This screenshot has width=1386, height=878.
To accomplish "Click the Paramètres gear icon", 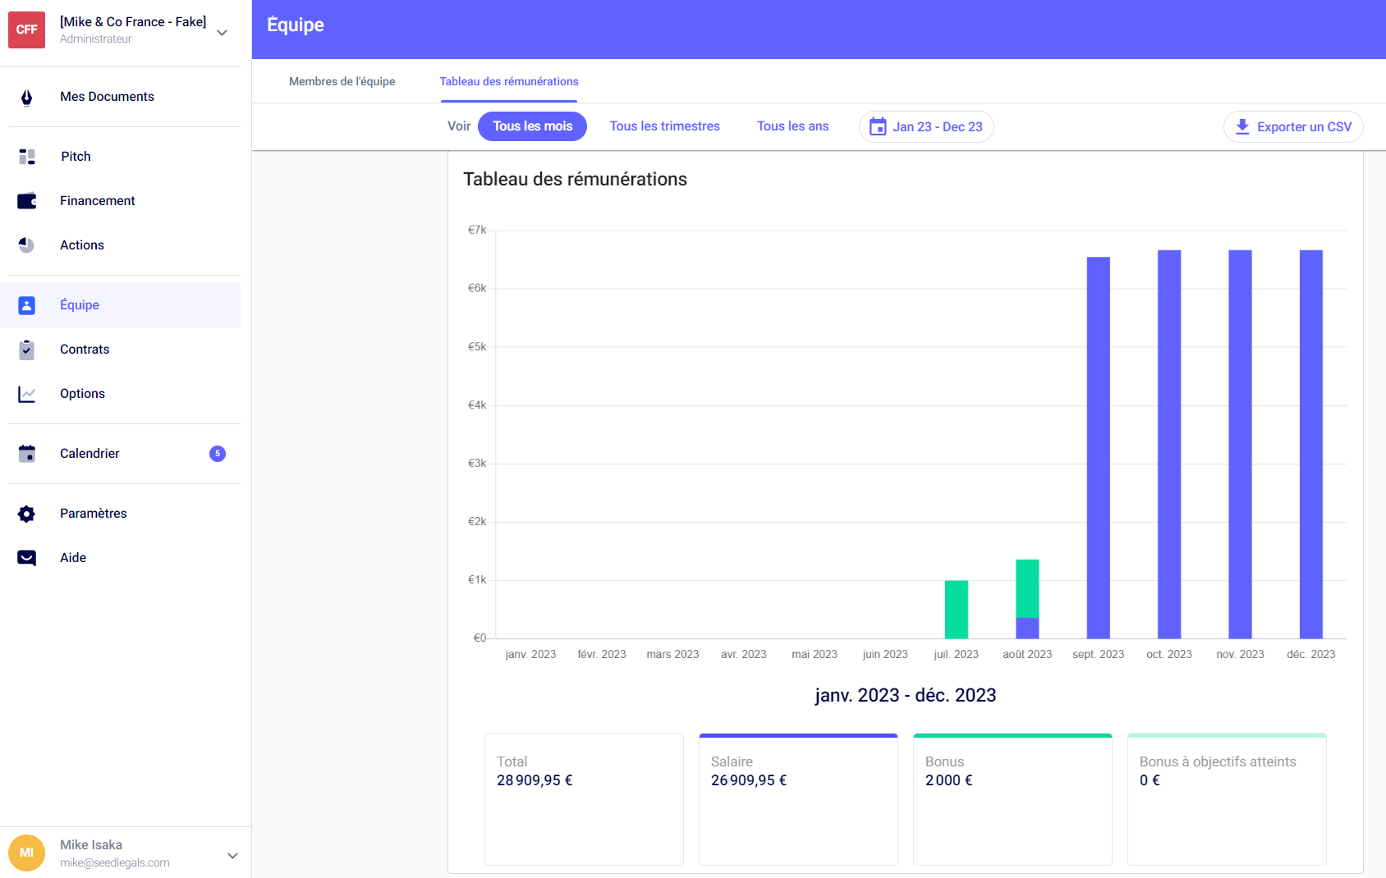I will [x=26, y=514].
